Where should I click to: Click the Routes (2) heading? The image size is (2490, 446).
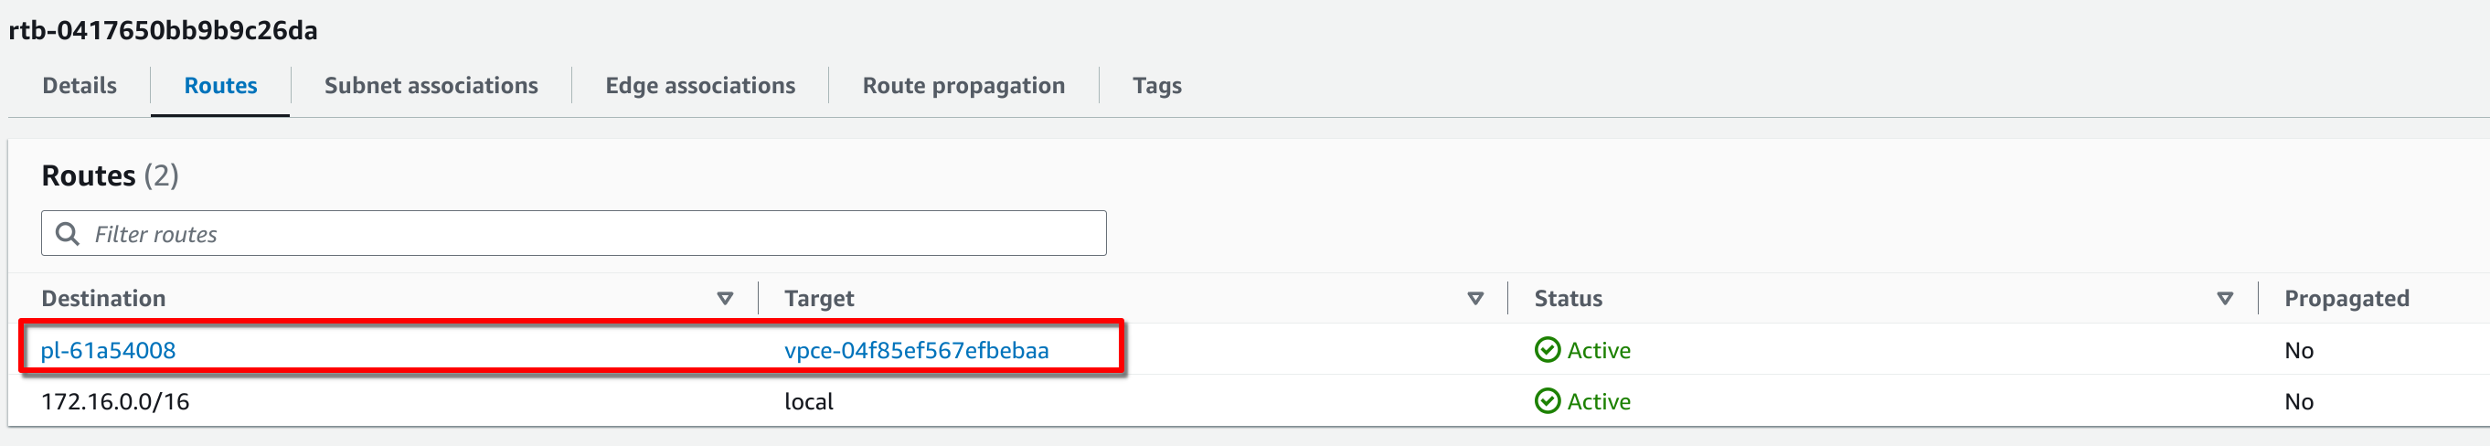pyautogui.click(x=111, y=176)
